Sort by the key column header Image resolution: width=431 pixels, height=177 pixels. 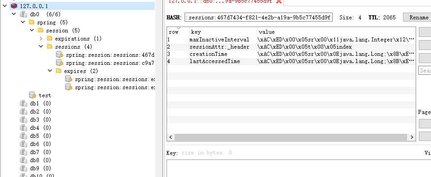(223, 32)
